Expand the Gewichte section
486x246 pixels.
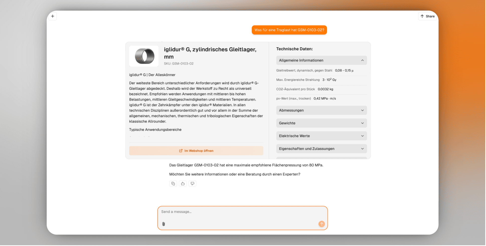coord(321,123)
